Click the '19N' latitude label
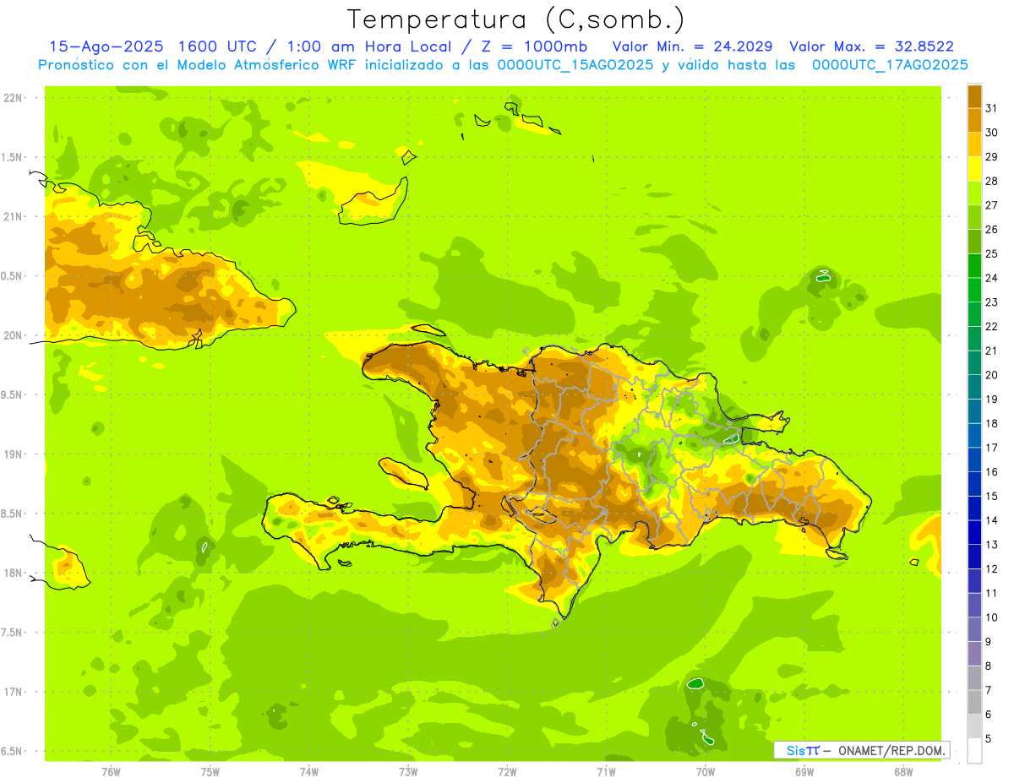 (14, 454)
